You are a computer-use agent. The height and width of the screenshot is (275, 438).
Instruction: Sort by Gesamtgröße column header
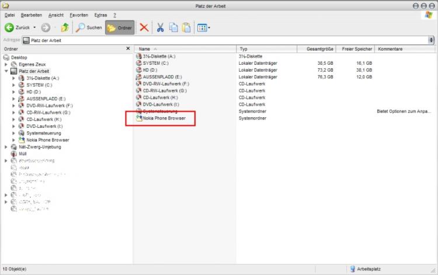click(x=317, y=49)
